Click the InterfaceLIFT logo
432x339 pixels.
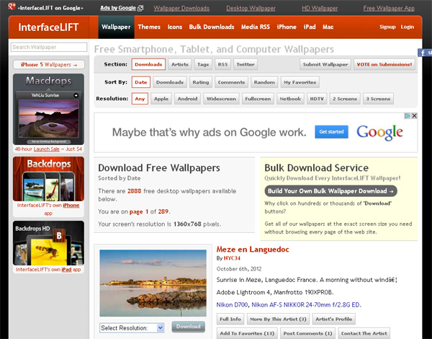click(x=48, y=27)
